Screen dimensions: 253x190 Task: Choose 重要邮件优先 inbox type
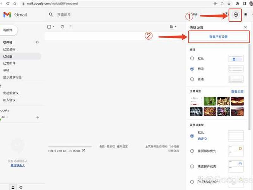192,151
